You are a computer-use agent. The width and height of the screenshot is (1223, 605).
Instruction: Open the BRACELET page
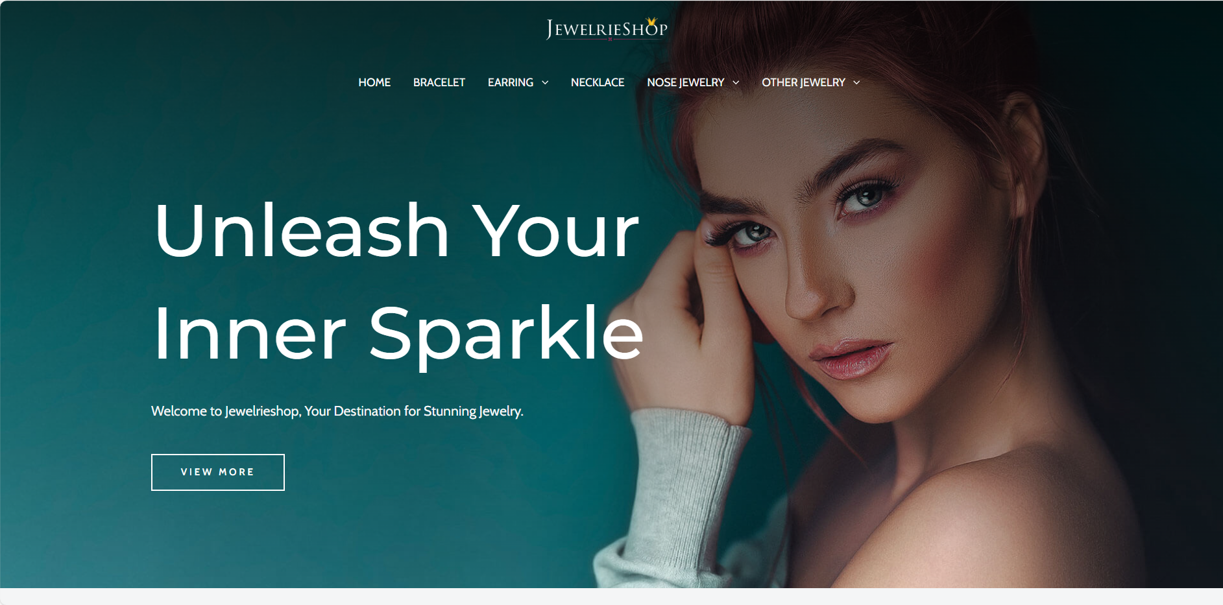pos(439,82)
